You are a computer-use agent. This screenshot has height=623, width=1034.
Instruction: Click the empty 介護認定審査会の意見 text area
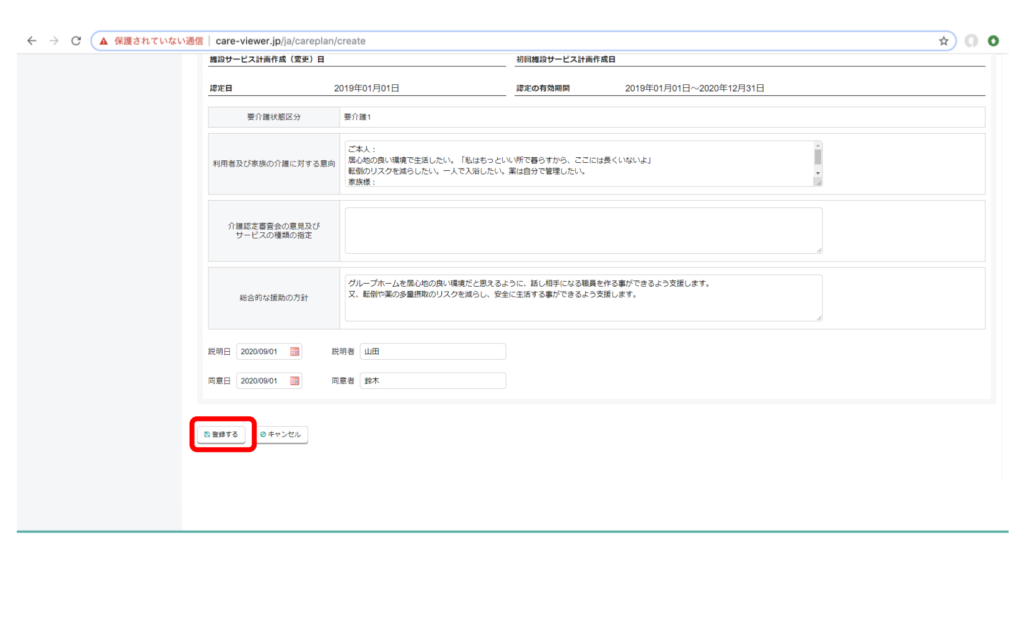[583, 230]
